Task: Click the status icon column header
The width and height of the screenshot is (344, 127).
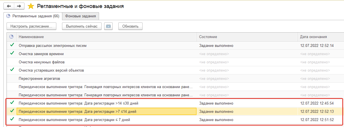Action: pos(11,37)
